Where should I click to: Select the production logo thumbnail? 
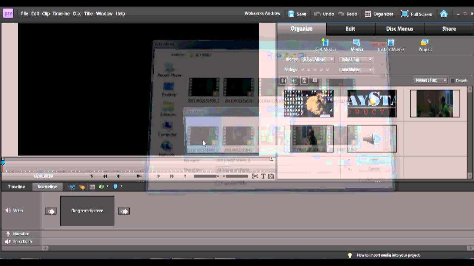[372, 104]
